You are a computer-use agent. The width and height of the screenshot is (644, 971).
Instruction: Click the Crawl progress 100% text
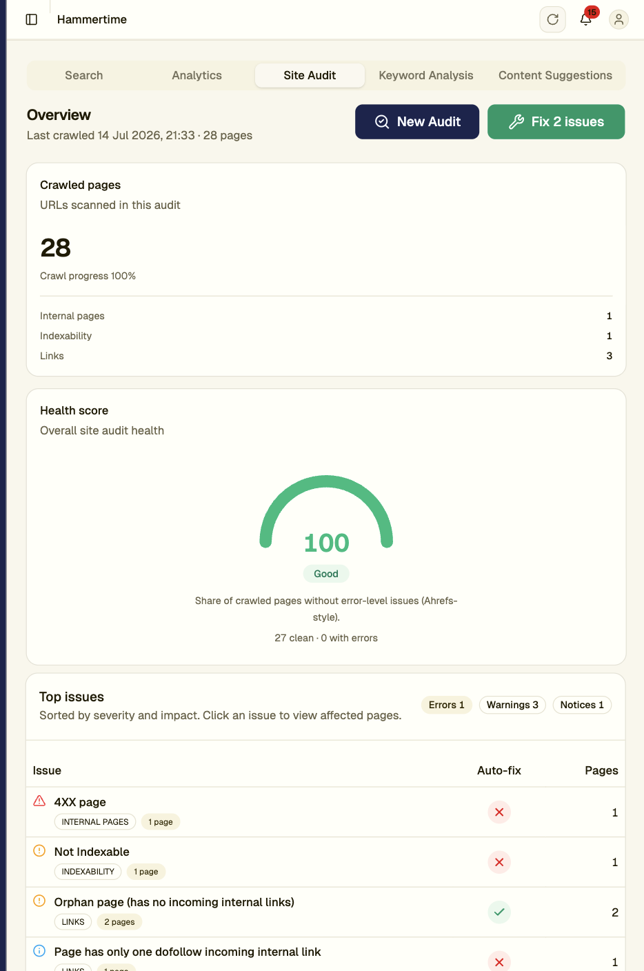[88, 276]
